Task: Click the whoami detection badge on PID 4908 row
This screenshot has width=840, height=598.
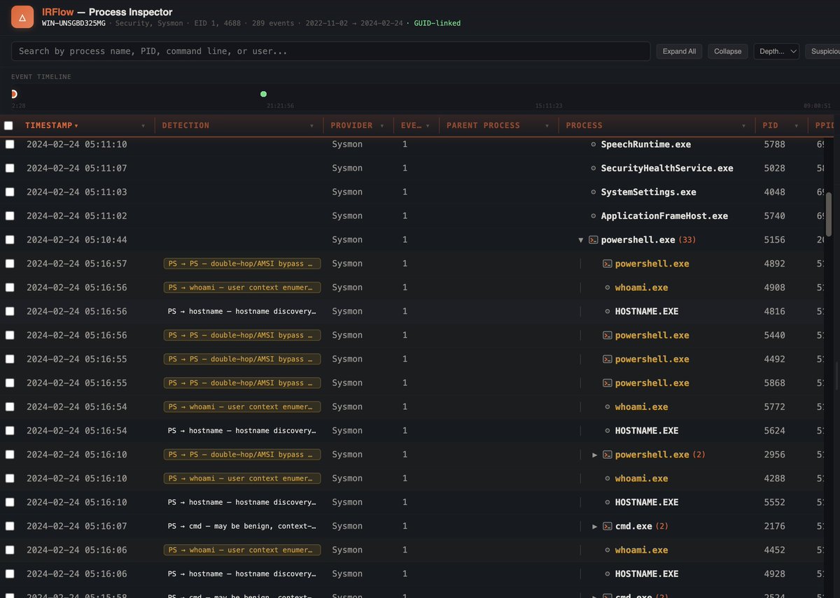Action: point(242,287)
